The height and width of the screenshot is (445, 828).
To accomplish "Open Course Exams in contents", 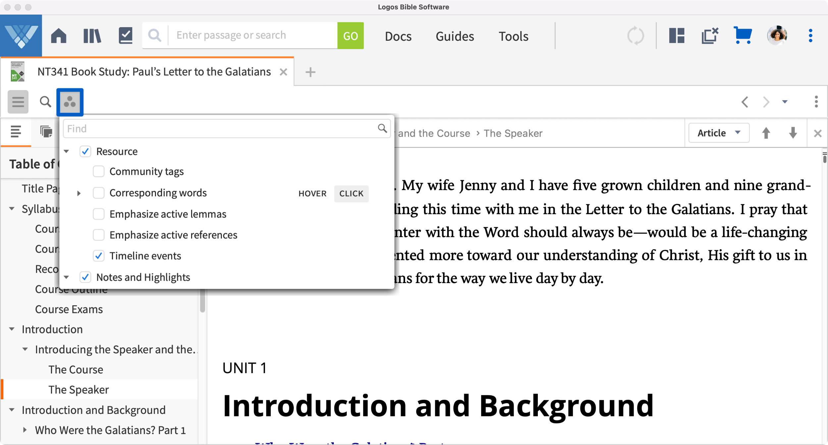I will pos(69,309).
